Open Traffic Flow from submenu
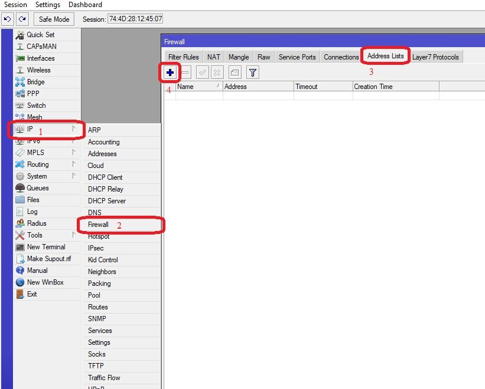 click(x=121, y=378)
